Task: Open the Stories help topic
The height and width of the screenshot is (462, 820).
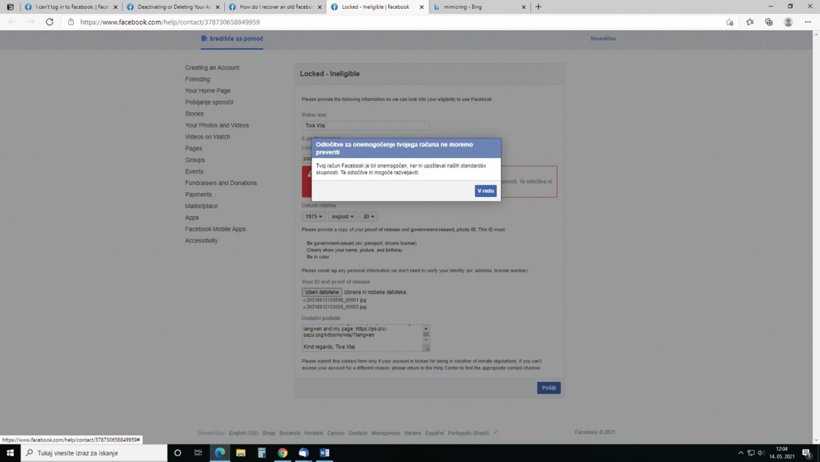Action: 194,114
